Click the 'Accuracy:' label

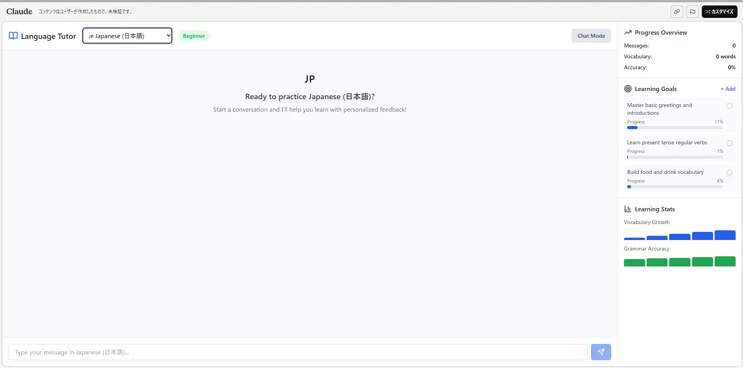pyautogui.click(x=635, y=67)
